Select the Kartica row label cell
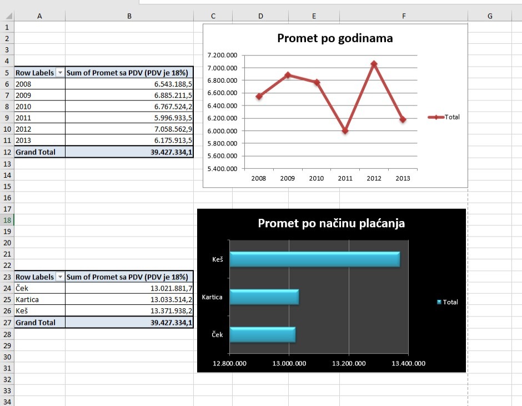522x406 pixels. click(x=39, y=299)
